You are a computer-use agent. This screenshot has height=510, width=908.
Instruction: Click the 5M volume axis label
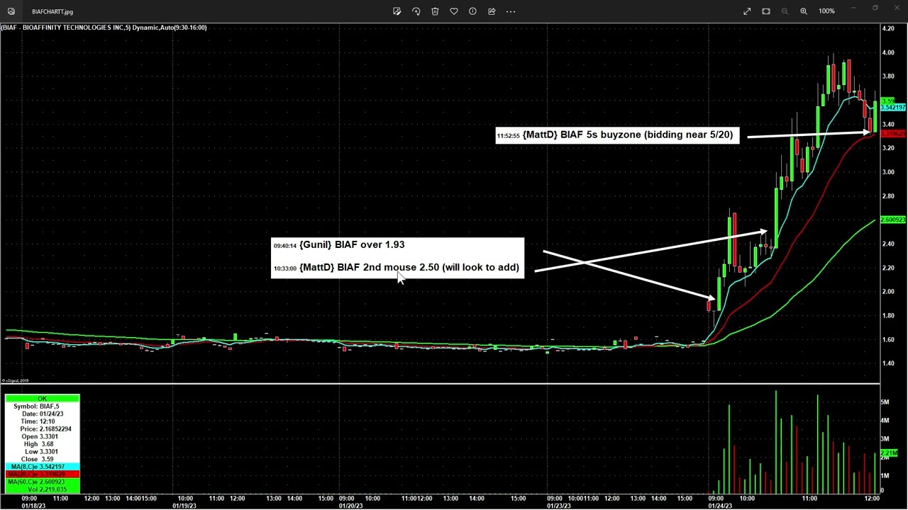tap(885, 402)
